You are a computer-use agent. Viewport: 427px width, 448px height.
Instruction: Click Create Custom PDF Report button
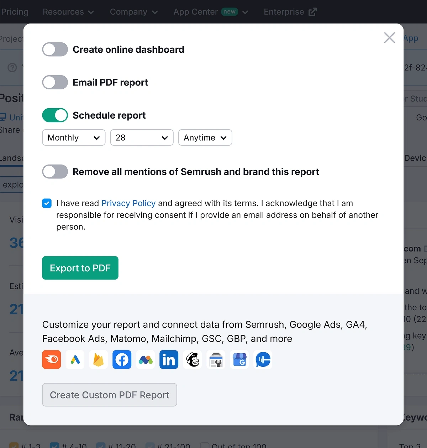click(x=110, y=395)
